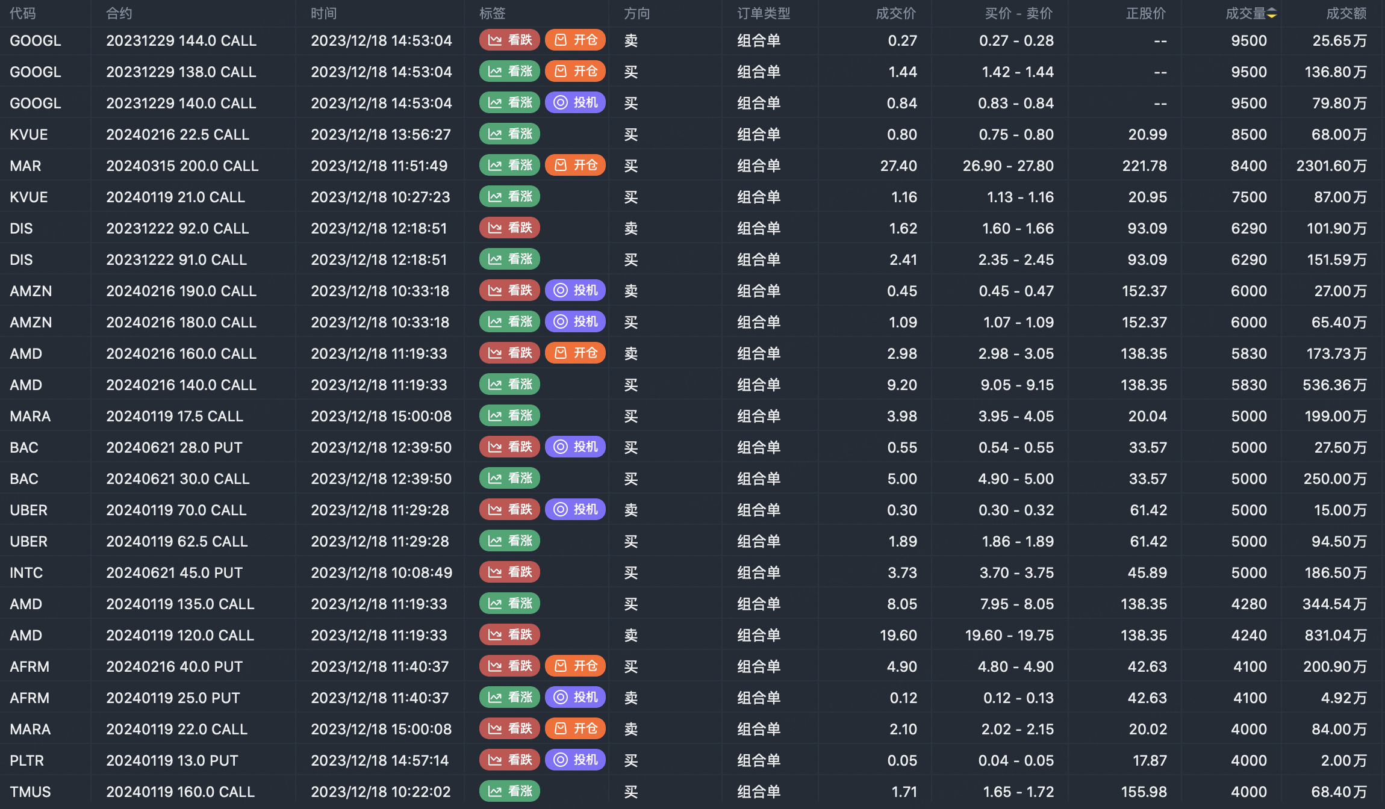The height and width of the screenshot is (809, 1385).
Task: Sort by 时间 column header
Action: coord(324,14)
